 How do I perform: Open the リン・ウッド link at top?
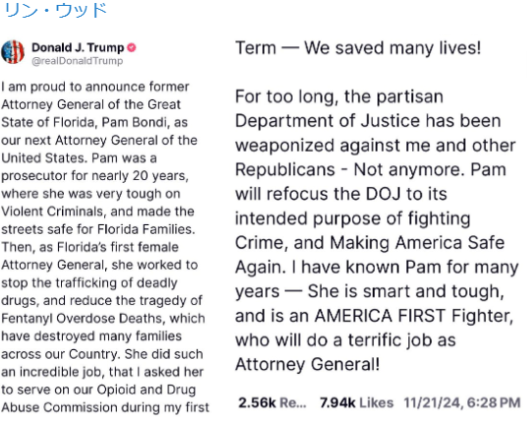tap(55, 10)
